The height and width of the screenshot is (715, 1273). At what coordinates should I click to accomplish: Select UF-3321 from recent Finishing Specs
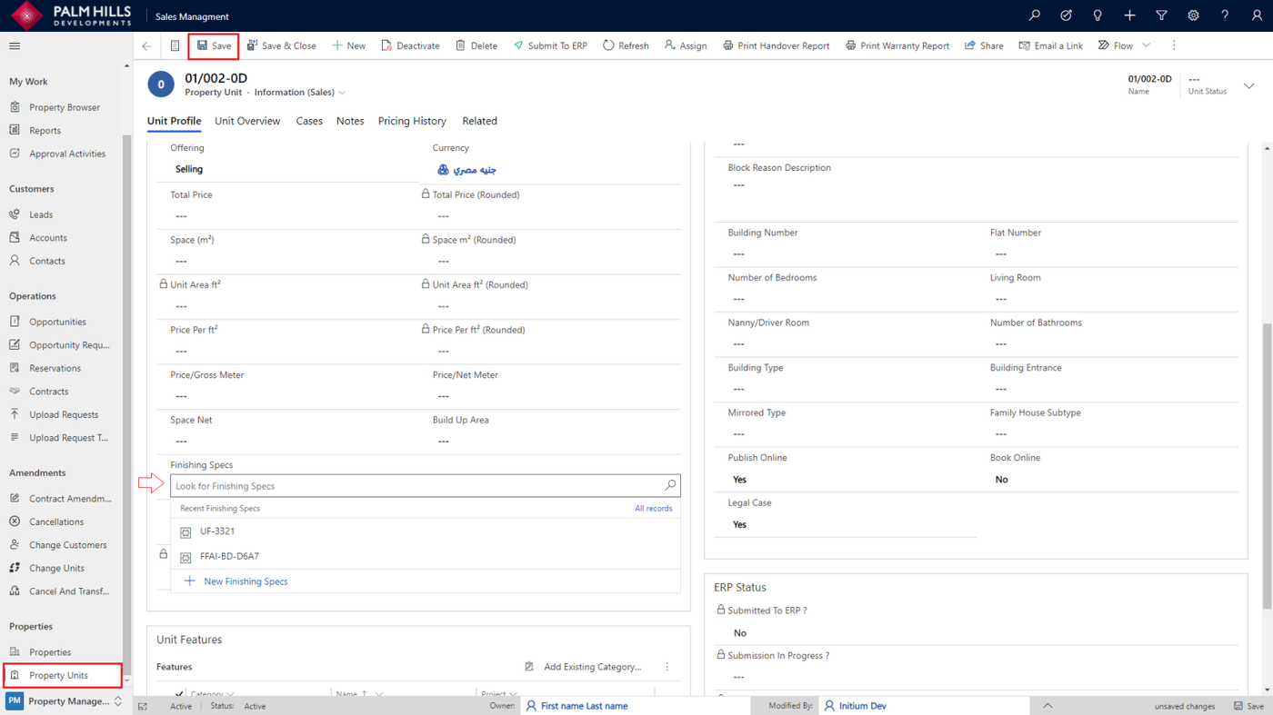pyautogui.click(x=217, y=531)
